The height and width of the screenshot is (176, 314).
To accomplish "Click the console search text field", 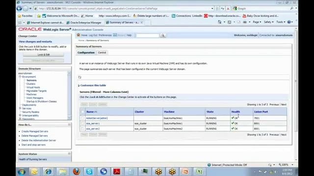I will coord(148,36).
